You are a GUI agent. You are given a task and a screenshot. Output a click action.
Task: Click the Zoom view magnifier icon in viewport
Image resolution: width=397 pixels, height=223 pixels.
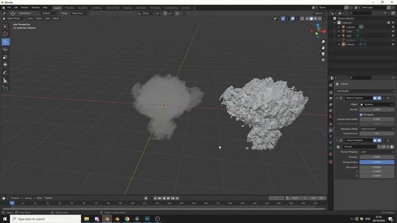click(x=323, y=42)
